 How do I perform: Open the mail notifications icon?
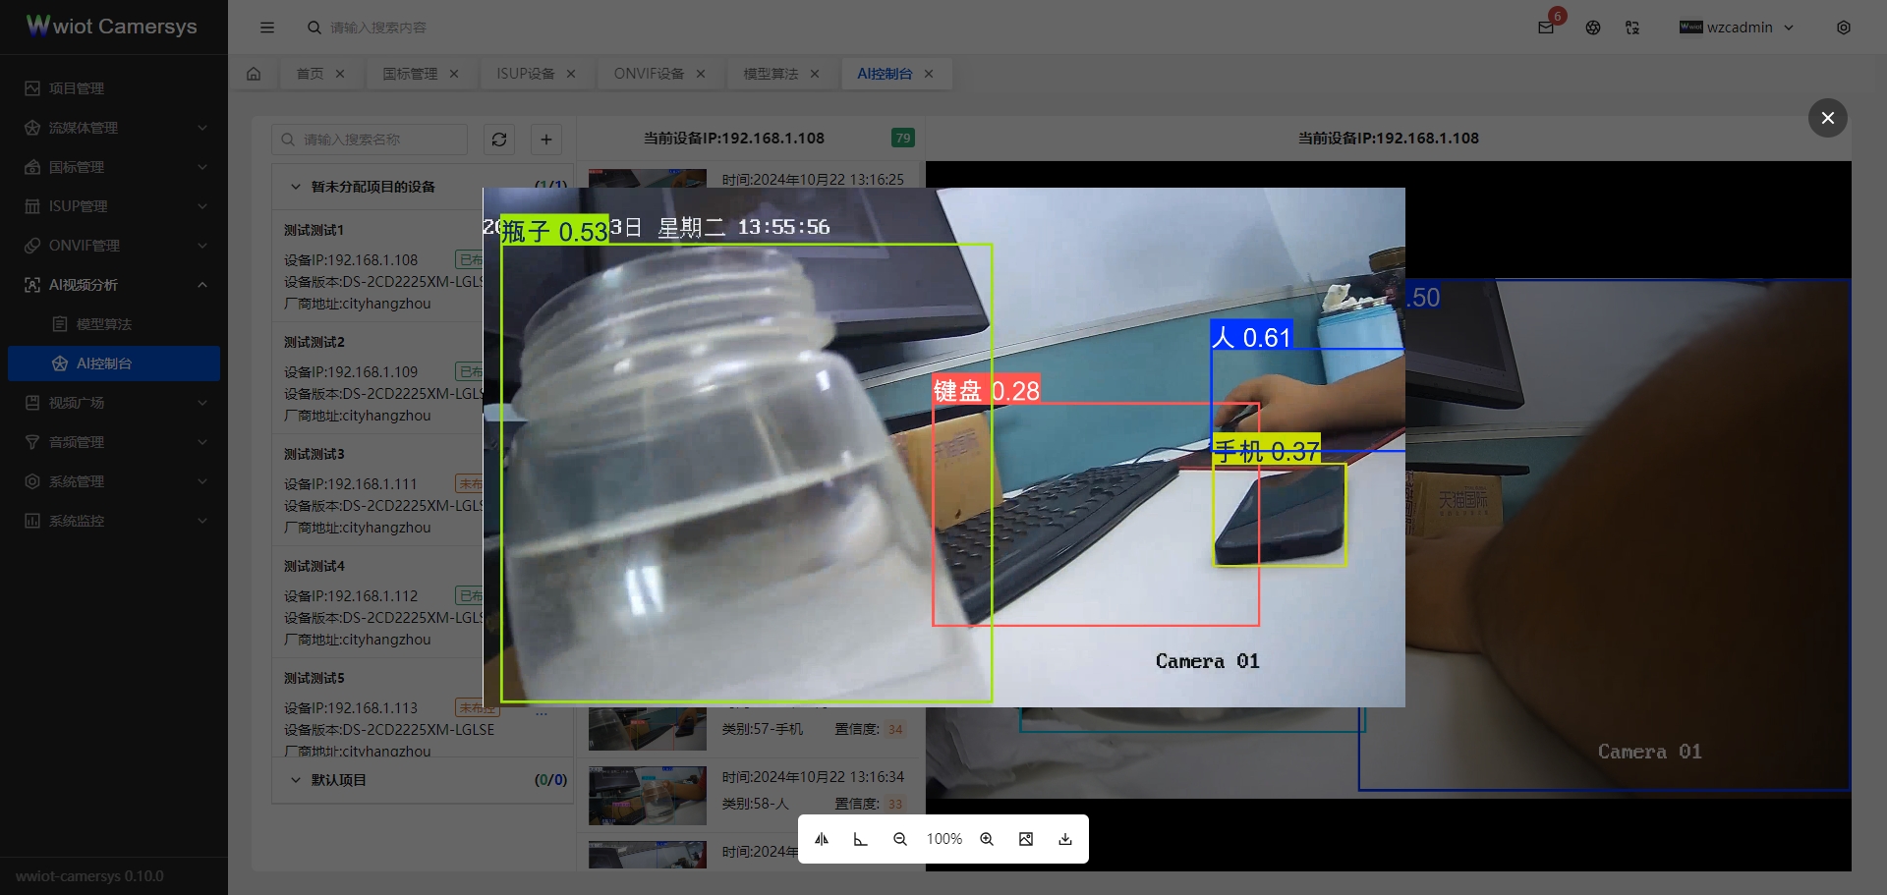click(x=1546, y=28)
